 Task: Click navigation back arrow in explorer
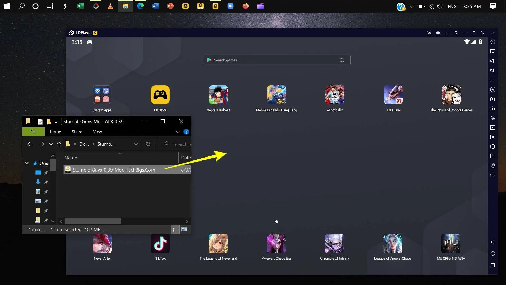tap(30, 144)
